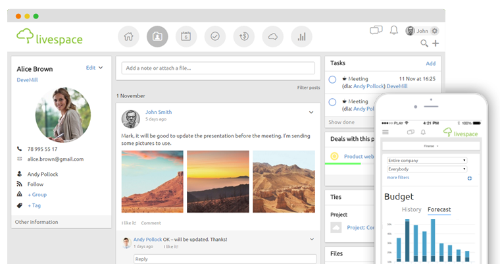Viewport: 500px width, 264px height.
Task: Click the Filter posts link
Action: pyautogui.click(x=309, y=88)
